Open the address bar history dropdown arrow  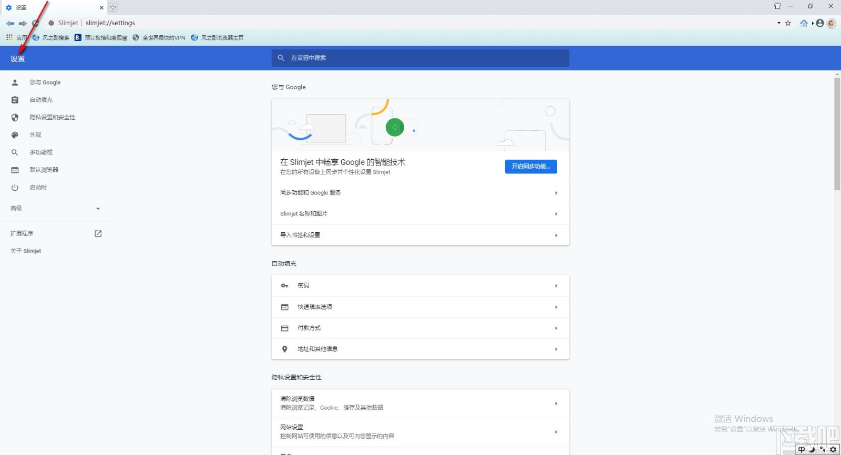pos(779,23)
